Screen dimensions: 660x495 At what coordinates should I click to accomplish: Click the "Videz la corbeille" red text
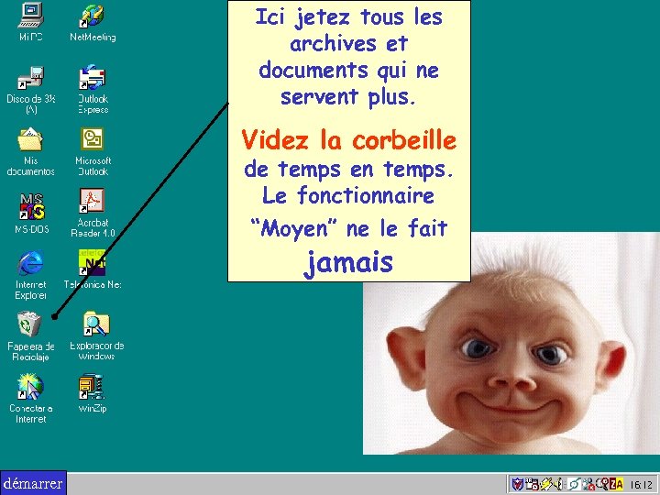(349, 140)
